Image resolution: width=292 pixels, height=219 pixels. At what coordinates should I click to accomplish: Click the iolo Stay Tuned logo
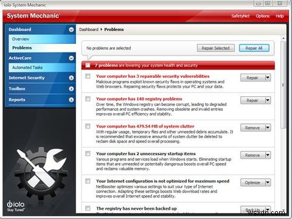[16, 206]
